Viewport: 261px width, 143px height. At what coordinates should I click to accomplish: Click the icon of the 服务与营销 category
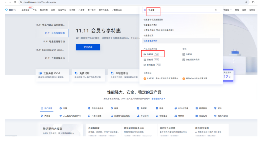click(x=215, y=116)
